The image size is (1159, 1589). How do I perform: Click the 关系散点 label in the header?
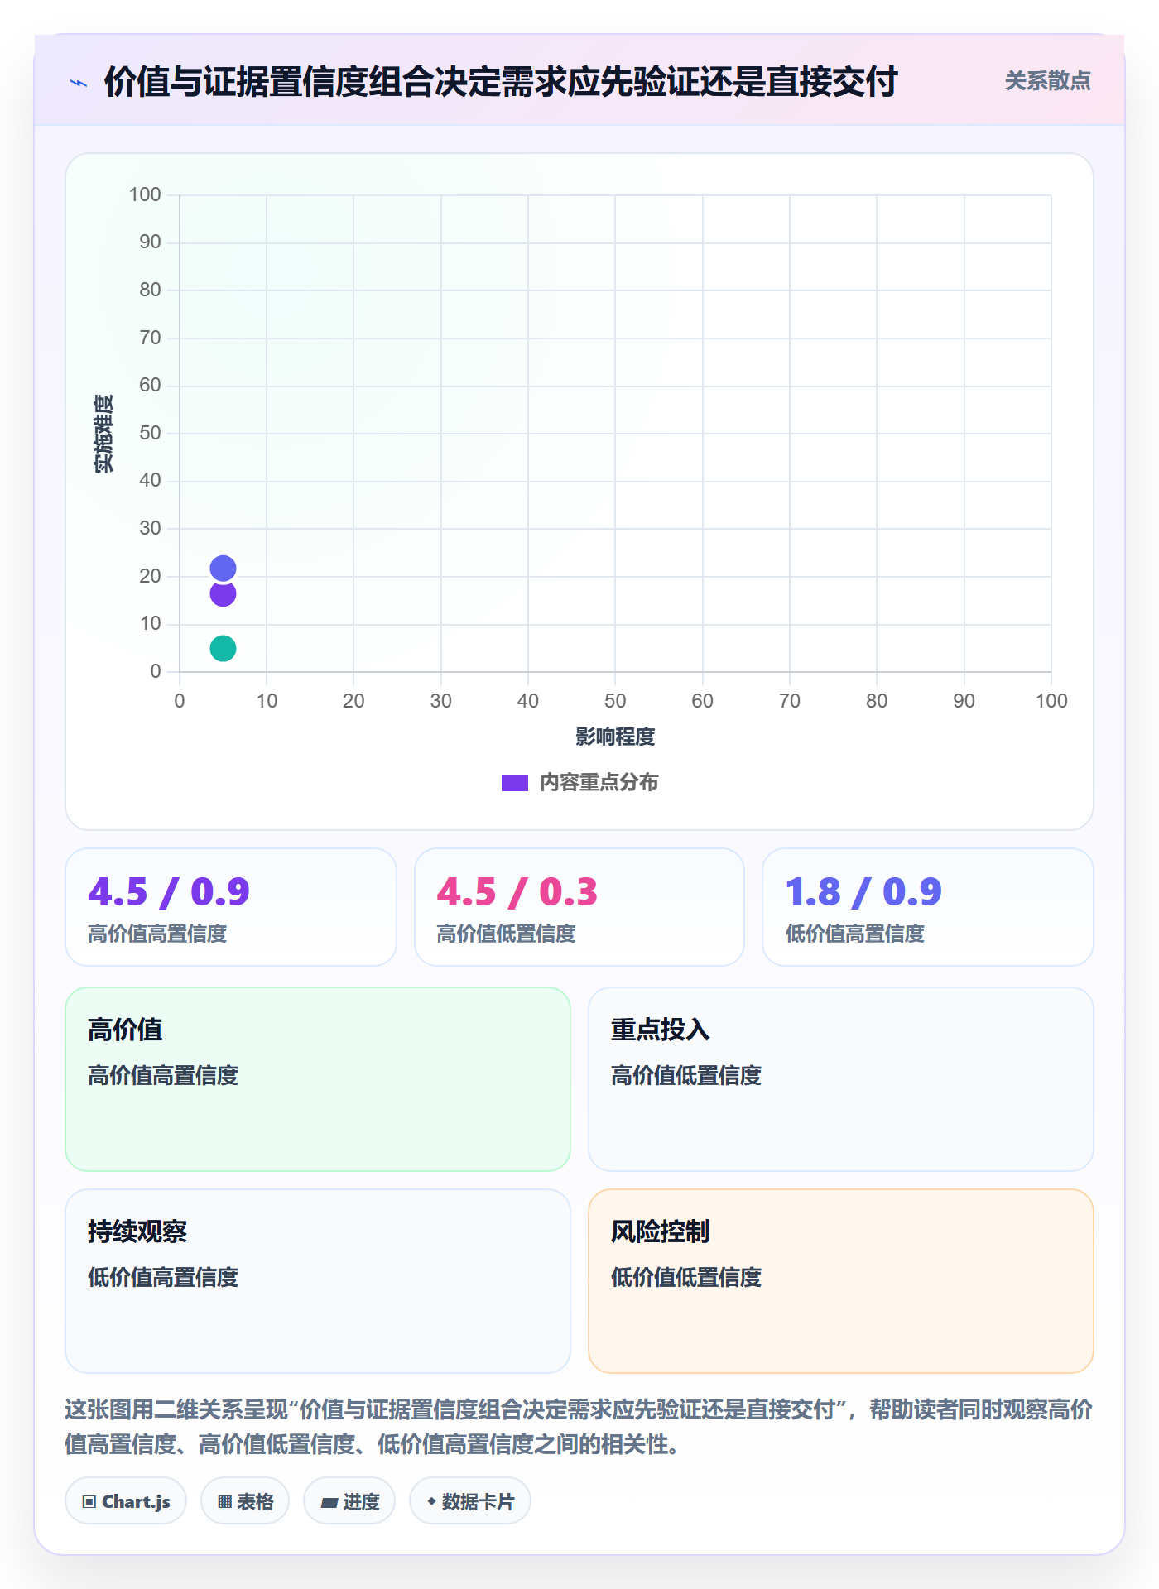pyautogui.click(x=1047, y=81)
